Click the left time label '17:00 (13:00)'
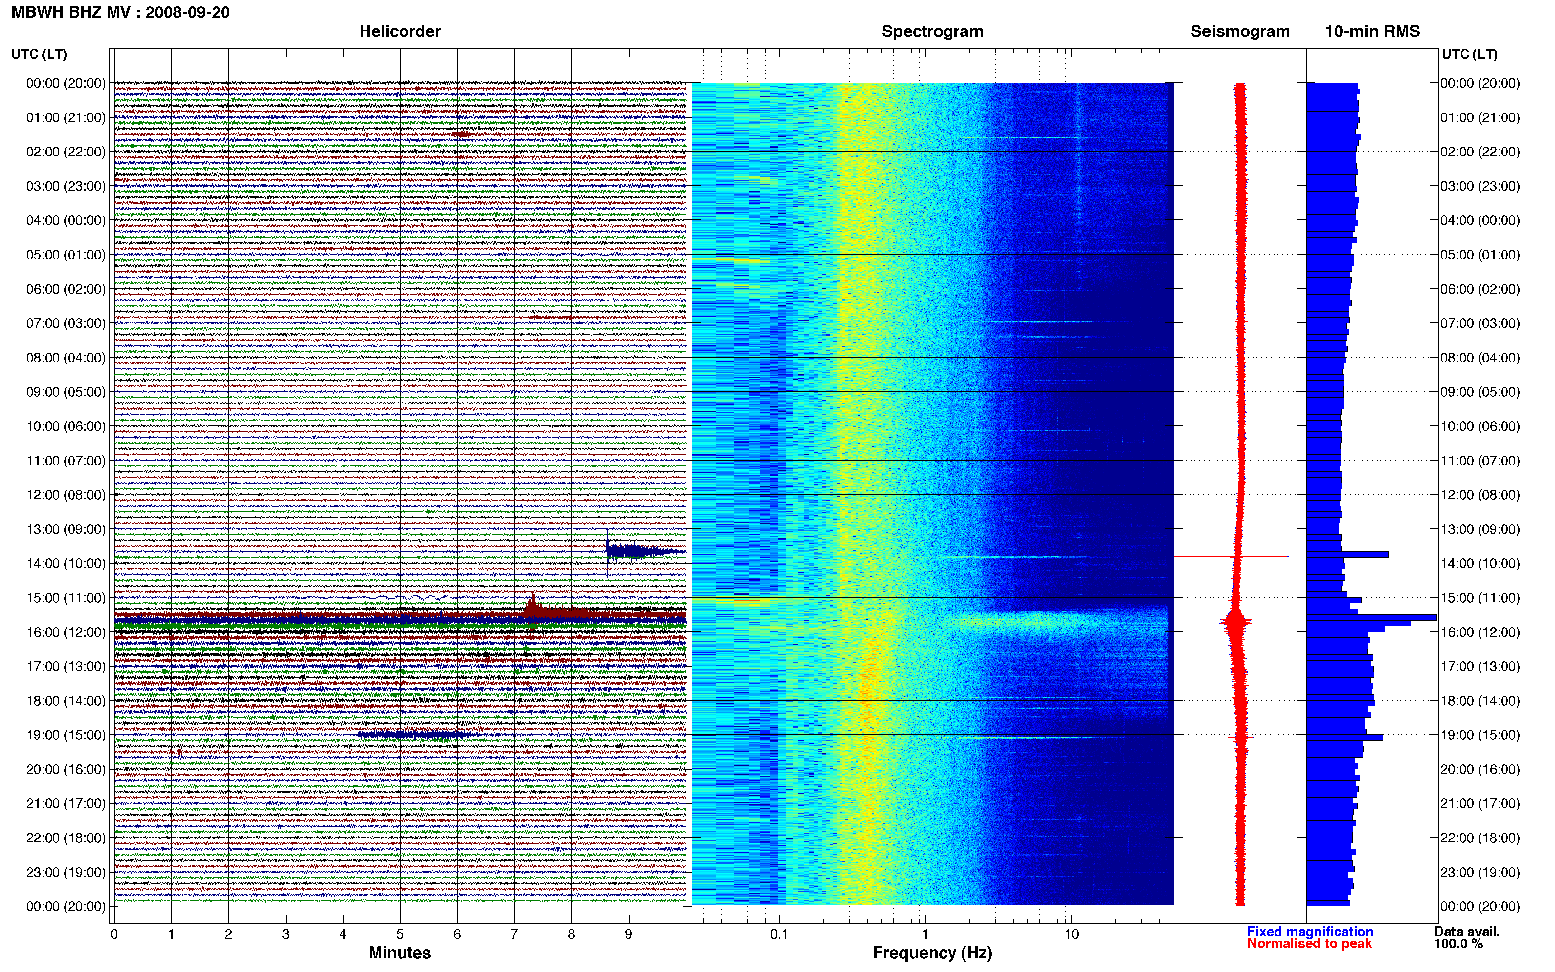This screenshot has width=1555, height=972. coord(66,666)
